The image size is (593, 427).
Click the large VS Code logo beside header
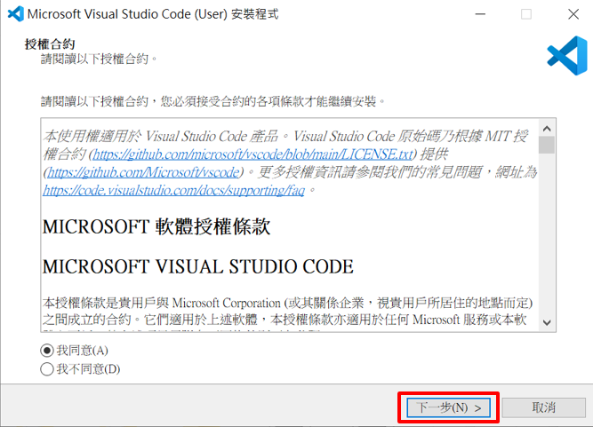point(567,56)
